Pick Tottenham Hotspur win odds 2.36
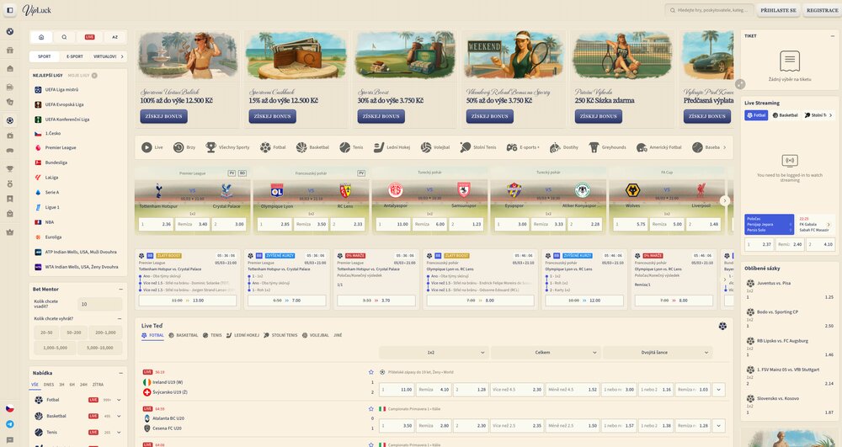The width and height of the screenshot is (842, 447). click(x=156, y=224)
